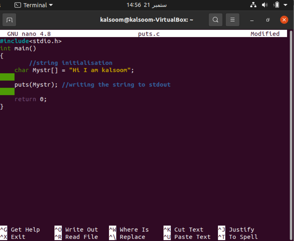The width and height of the screenshot is (294, 241).
Task: Click the ^X Exit shortcut
Action: (13, 237)
